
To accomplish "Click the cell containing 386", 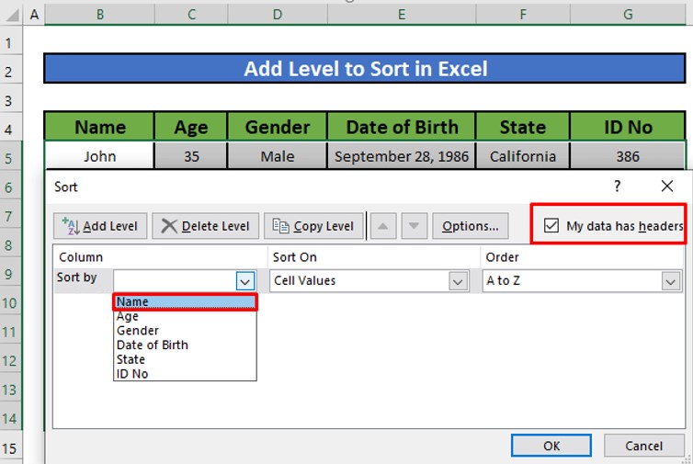I will point(628,156).
